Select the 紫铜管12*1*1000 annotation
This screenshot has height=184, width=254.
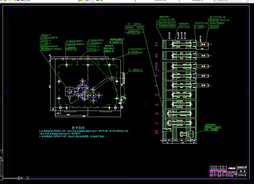coord(49,46)
